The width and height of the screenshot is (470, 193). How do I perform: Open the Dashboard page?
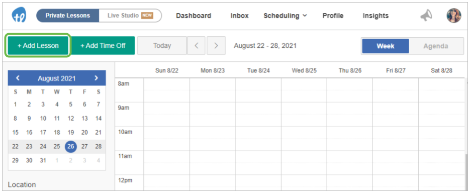pyautogui.click(x=194, y=16)
